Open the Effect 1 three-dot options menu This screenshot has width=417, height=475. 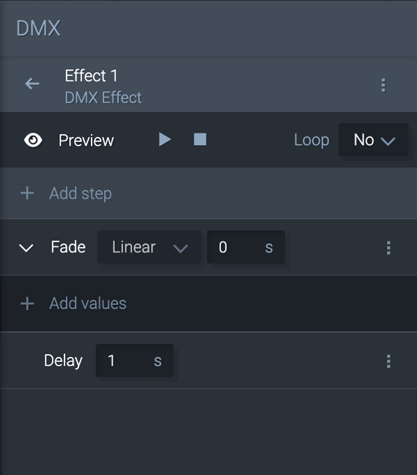(383, 85)
